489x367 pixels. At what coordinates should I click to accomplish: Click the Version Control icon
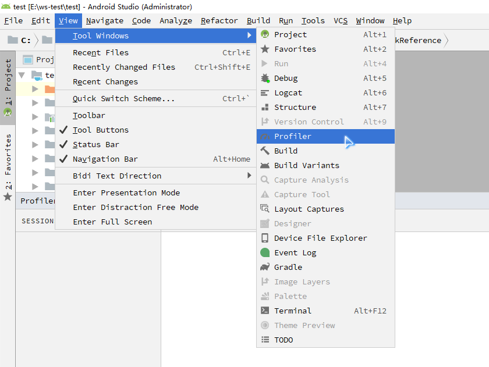tap(265, 122)
